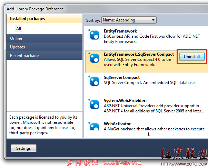Select the All category under Installed packages
The image size is (208, 166).
coord(18,29)
